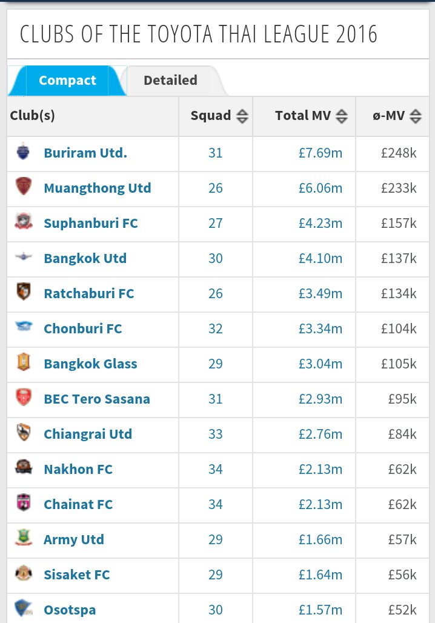
Task: Click the Bangkok Glass crest icon
Action: click(x=24, y=362)
